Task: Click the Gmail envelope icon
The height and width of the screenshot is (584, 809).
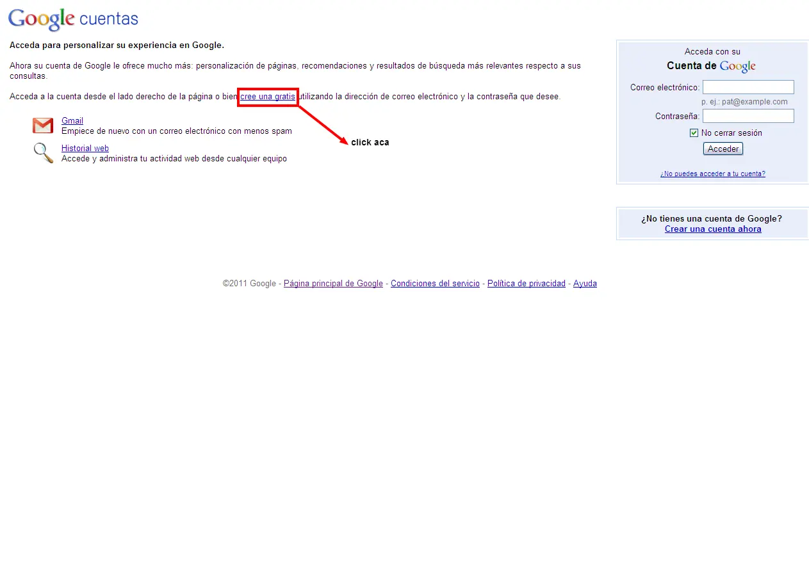Action: tap(43, 126)
